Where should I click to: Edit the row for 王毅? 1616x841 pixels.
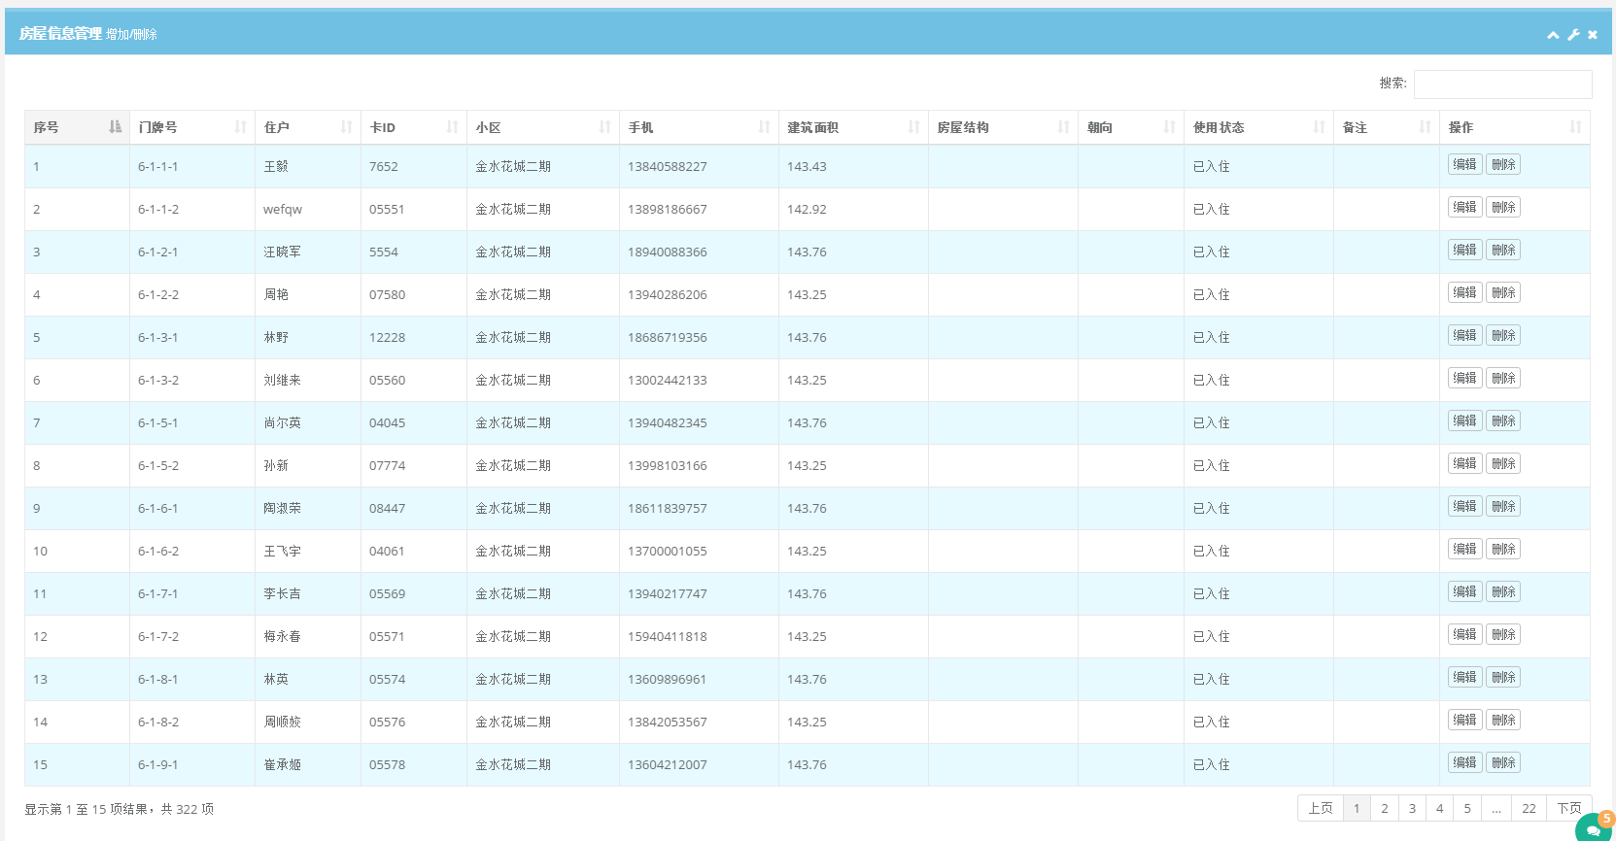click(x=1464, y=165)
